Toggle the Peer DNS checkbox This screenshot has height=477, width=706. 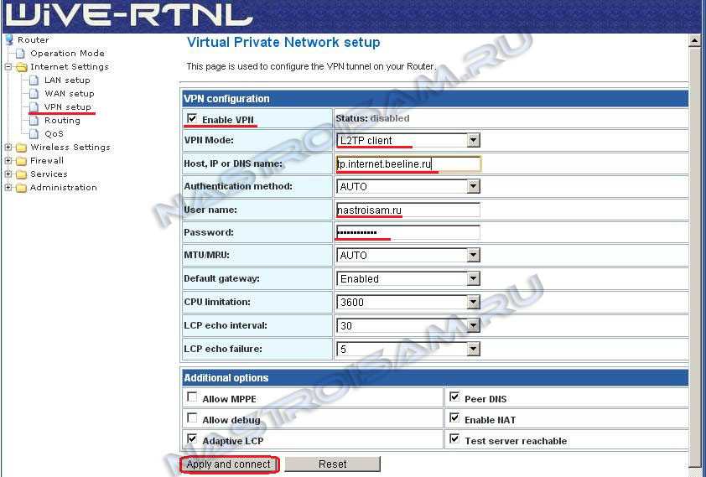click(454, 397)
